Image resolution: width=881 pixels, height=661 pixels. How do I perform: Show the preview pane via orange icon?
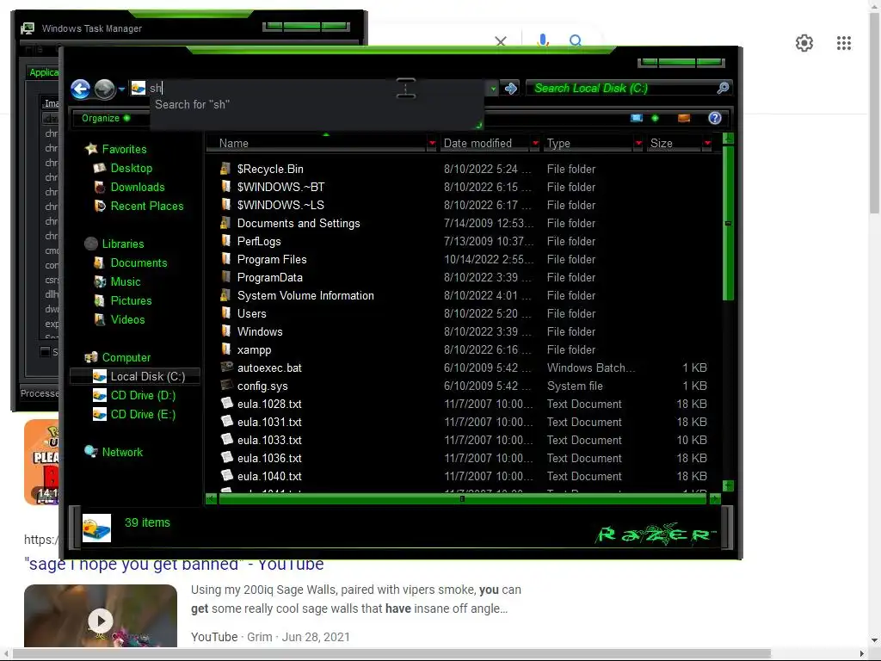684,118
